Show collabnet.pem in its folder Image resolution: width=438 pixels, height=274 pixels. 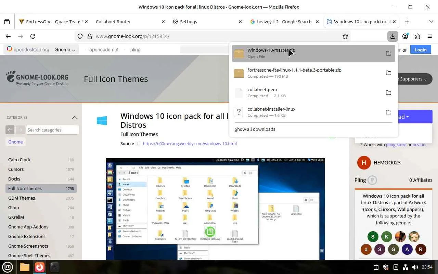pos(388,92)
